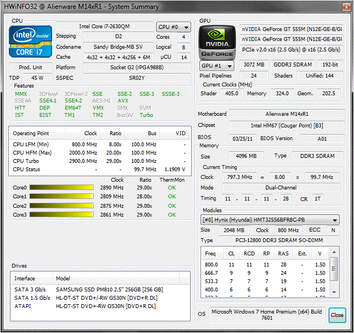Close the System Summary window
The width and height of the screenshot is (354, 333).
[346, 7]
